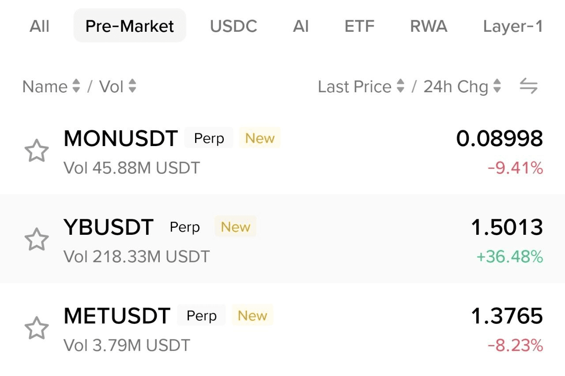
Task: Click the swap display toggle icon
Action: [528, 86]
